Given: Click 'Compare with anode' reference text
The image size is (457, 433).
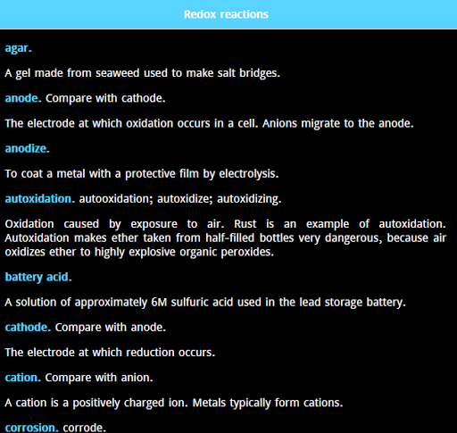Looking at the screenshot, I should pos(111,328).
